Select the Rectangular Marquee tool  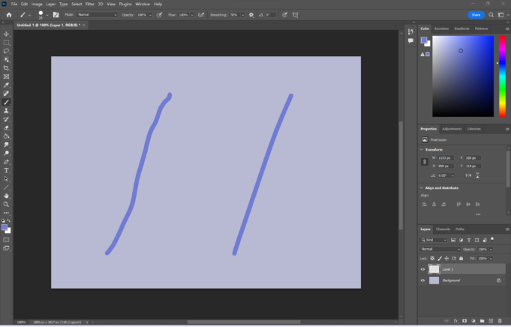point(6,43)
